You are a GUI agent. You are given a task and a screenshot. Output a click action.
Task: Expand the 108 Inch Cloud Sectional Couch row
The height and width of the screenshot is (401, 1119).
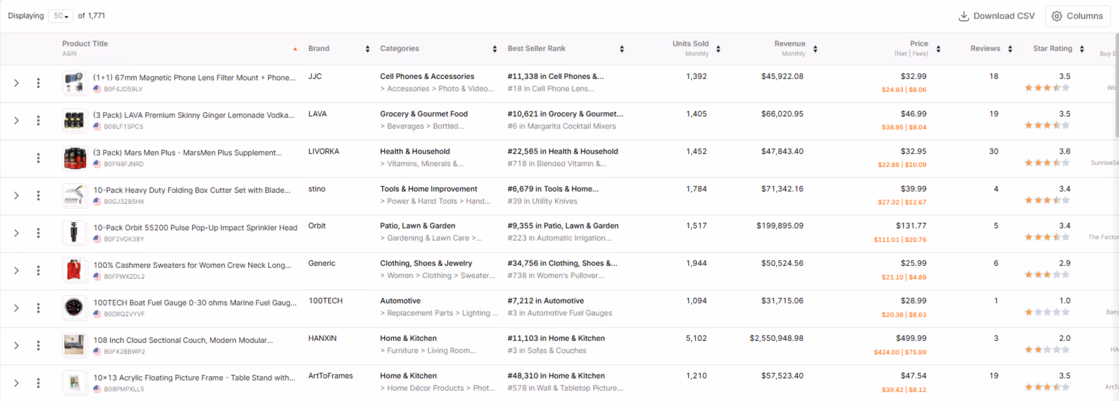click(16, 346)
